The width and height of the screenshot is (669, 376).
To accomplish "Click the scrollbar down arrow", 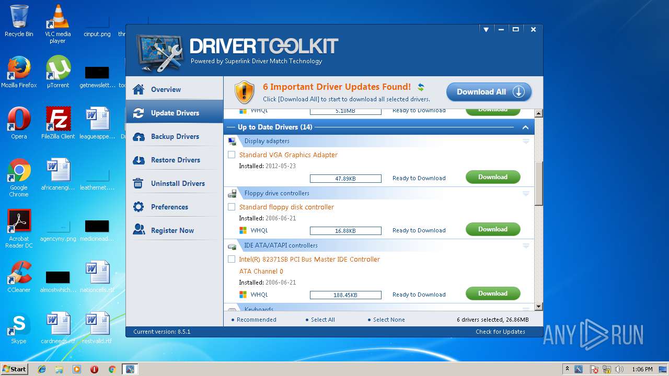I will [539, 307].
